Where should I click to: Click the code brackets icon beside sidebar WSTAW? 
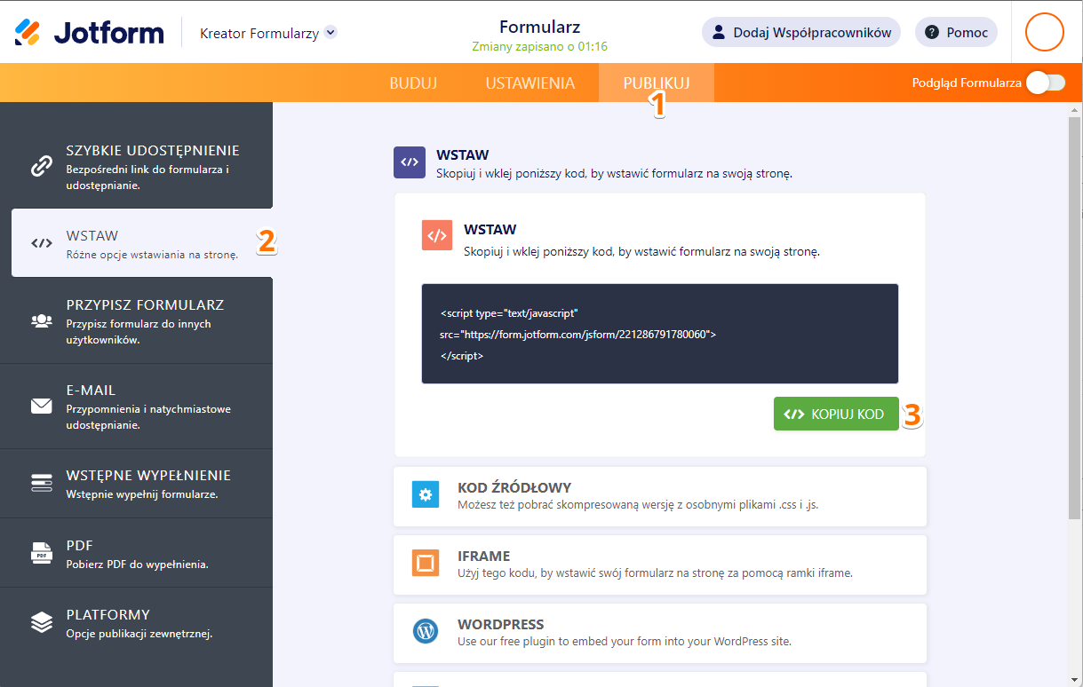coord(42,243)
